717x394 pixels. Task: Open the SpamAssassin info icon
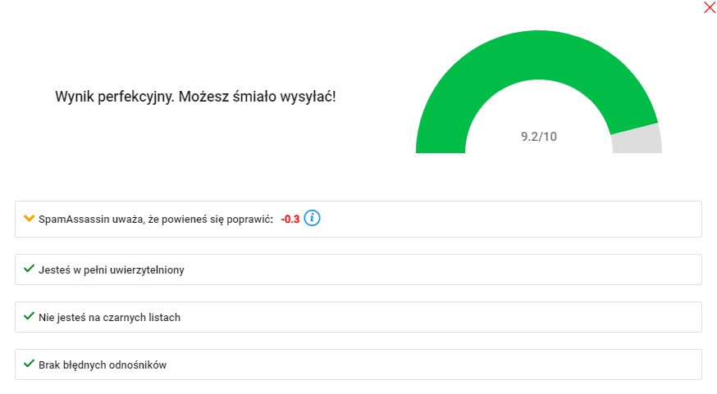pos(313,218)
